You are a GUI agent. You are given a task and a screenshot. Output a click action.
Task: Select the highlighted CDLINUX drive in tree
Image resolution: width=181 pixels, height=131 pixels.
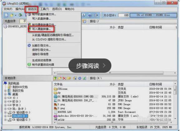click(20, 116)
